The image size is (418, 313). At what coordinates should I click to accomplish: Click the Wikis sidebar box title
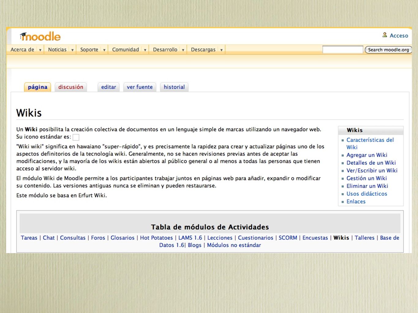[355, 130]
